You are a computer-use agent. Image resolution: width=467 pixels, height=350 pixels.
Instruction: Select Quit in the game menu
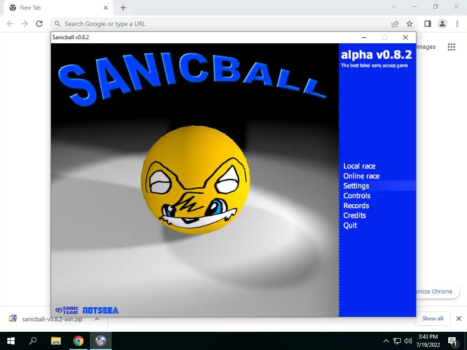click(350, 225)
